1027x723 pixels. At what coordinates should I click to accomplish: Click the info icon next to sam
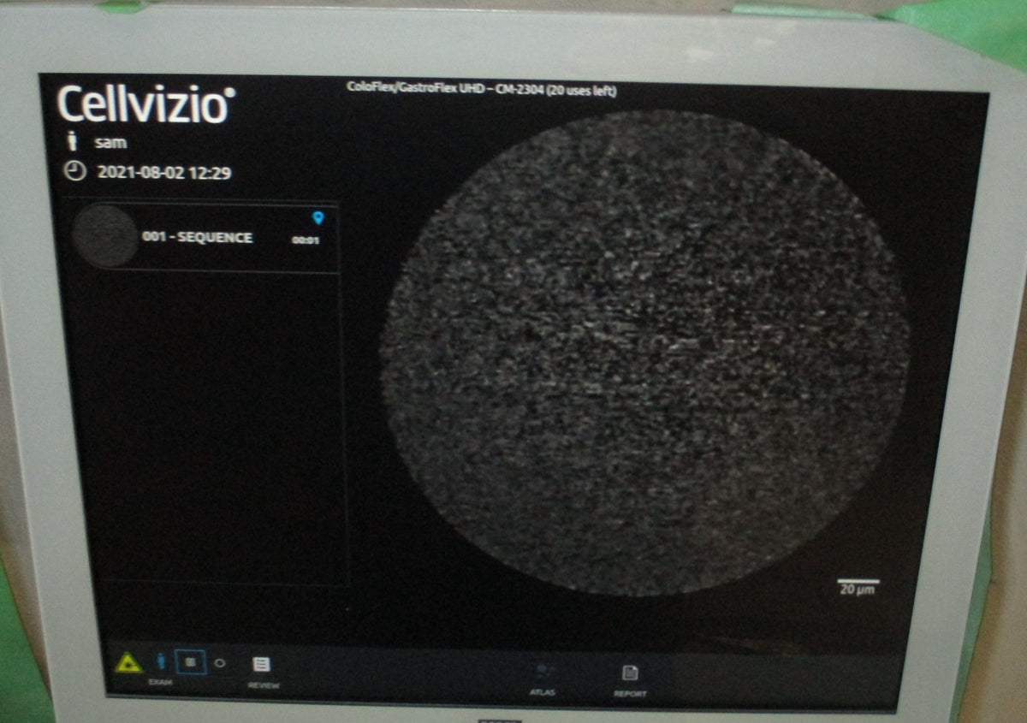(72, 142)
